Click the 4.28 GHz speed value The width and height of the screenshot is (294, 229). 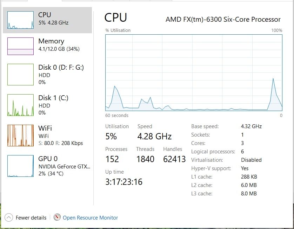pos(154,136)
